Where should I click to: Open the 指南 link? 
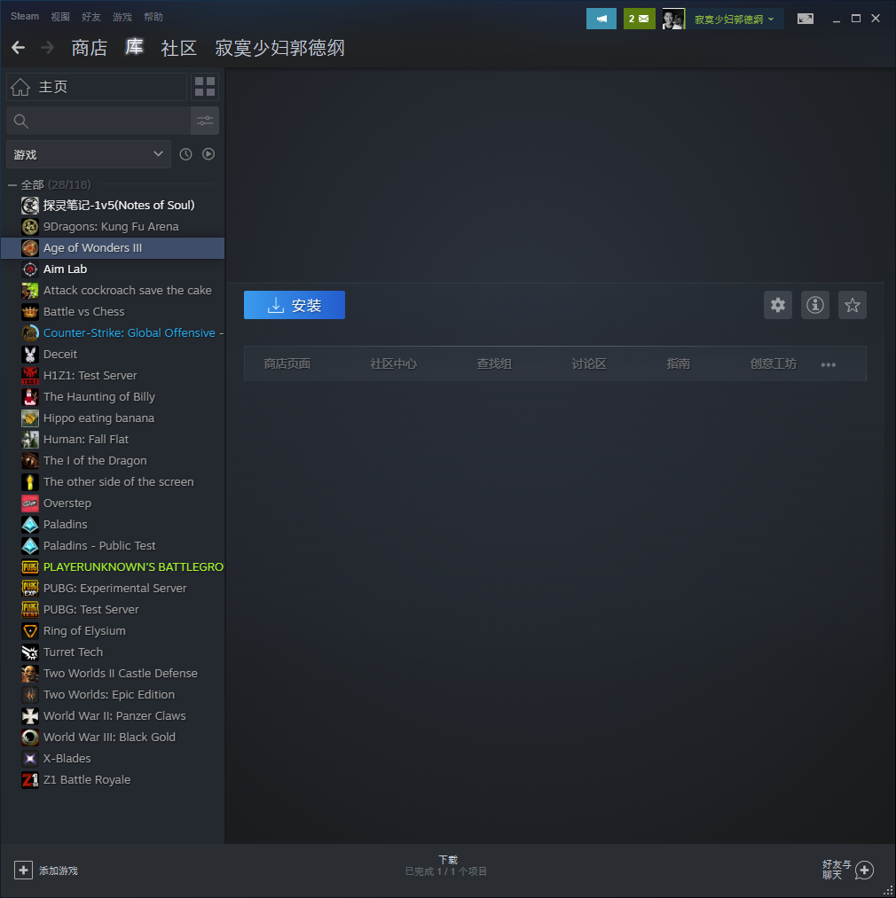678,363
